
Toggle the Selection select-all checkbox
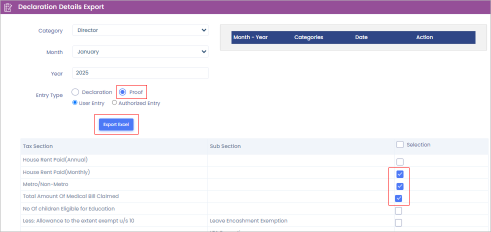[400, 144]
